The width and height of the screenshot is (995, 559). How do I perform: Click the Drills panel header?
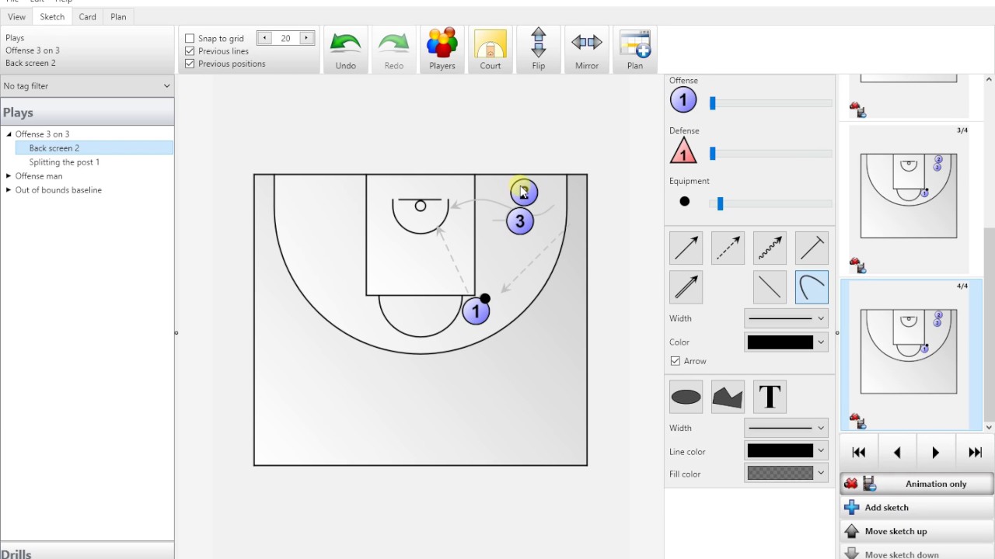pyautogui.click(x=87, y=551)
